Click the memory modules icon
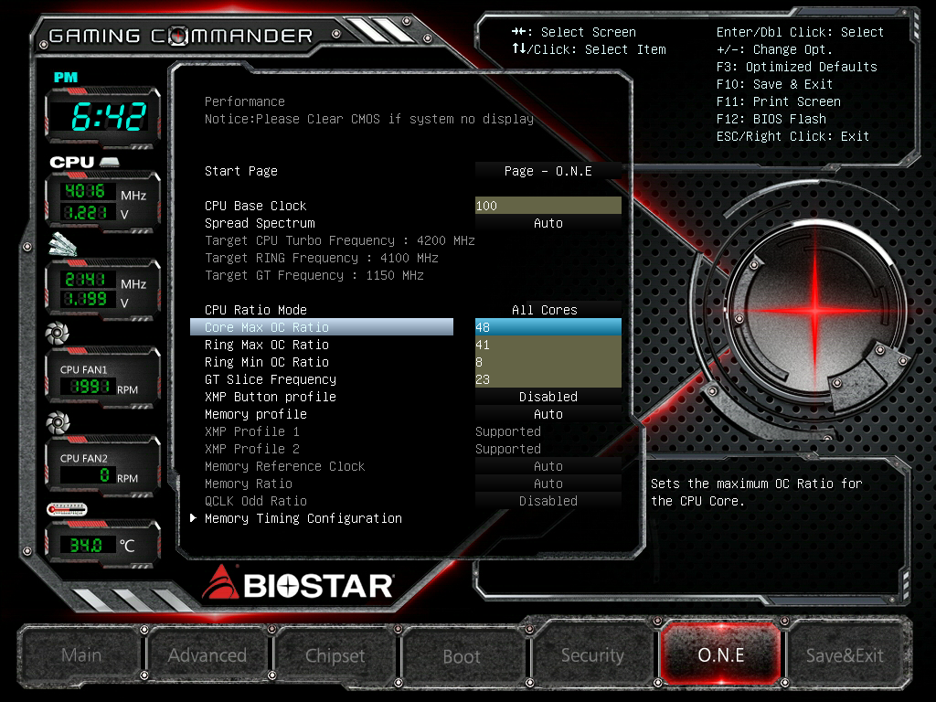This screenshot has height=702, width=936. tap(63, 244)
